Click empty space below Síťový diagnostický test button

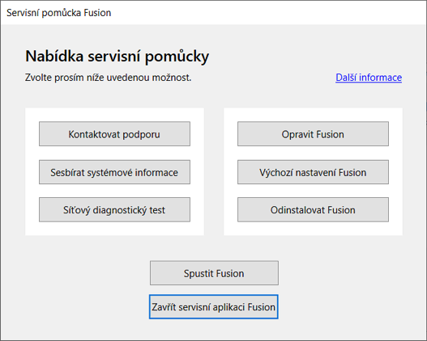click(114, 229)
